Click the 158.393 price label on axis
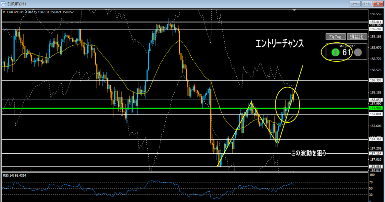 tap(376, 80)
